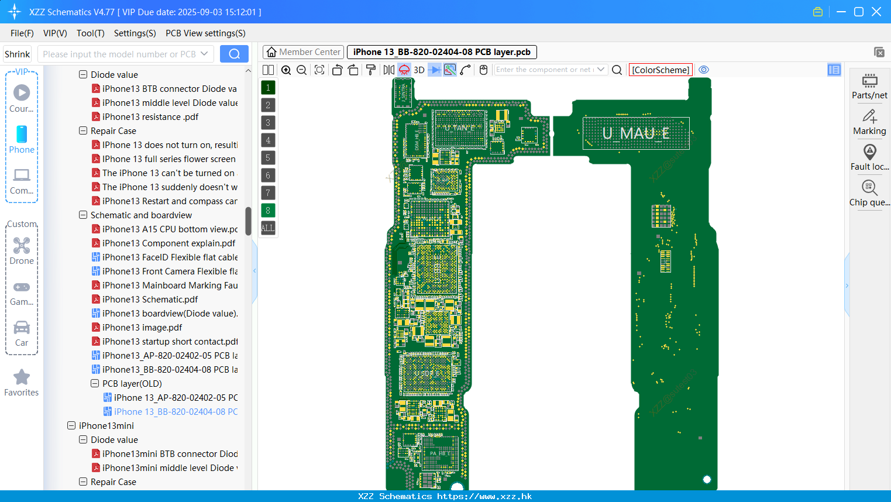Rotate the board clockwise
This screenshot has width=891, height=502.
point(353,70)
